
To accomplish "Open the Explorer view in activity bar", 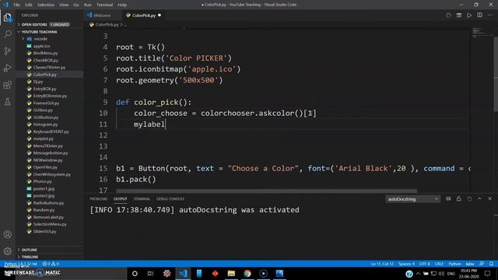I will (7, 17).
